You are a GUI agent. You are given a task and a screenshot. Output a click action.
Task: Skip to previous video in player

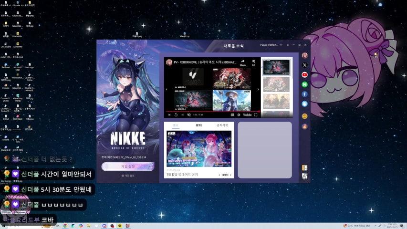tap(169, 115)
